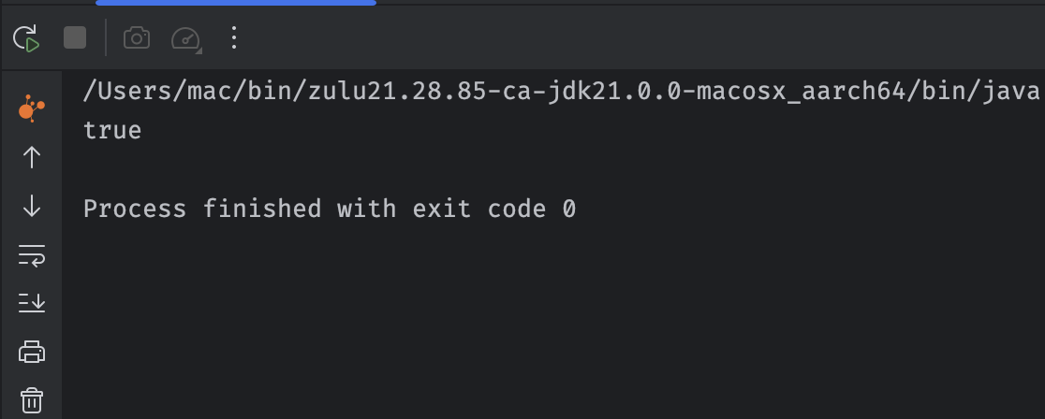Click the camera thread dump icon
The image size is (1045, 419).
(137, 38)
